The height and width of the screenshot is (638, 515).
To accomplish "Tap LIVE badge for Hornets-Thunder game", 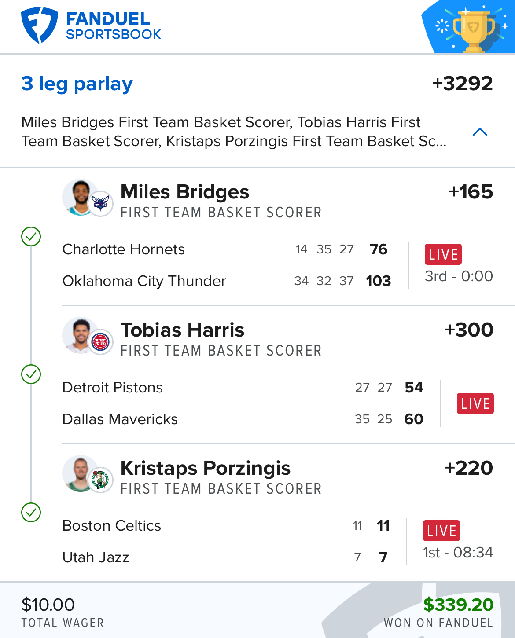I will pos(443,254).
